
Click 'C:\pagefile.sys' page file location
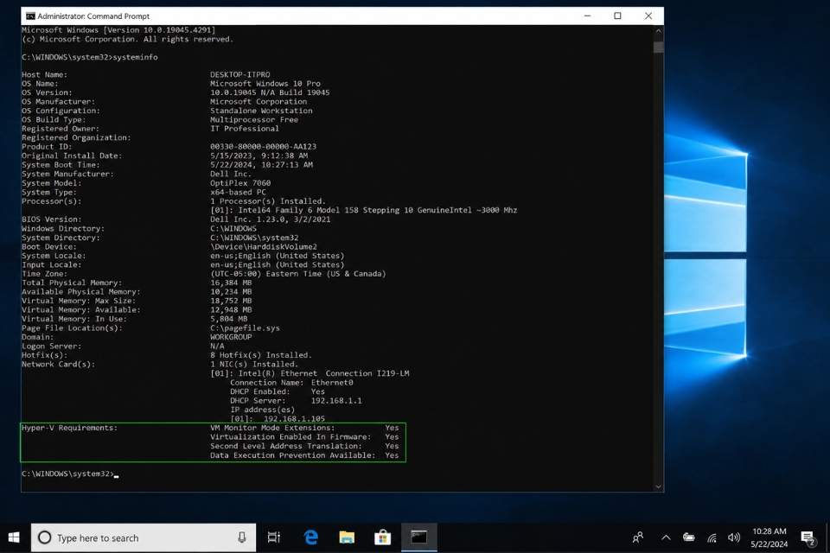pos(245,328)
